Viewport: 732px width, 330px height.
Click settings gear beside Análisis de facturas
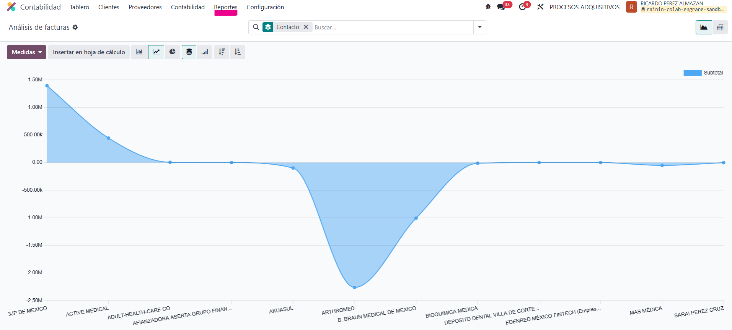point(75,27)
